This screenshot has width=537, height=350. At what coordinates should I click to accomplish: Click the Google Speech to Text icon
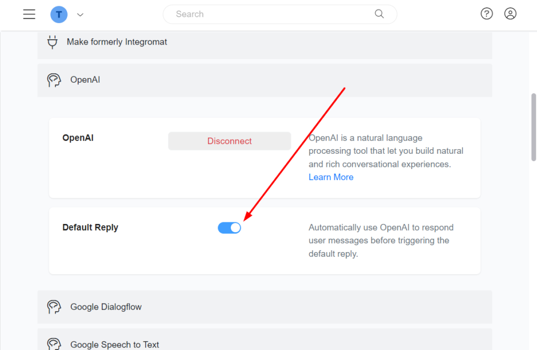point(54,344)
